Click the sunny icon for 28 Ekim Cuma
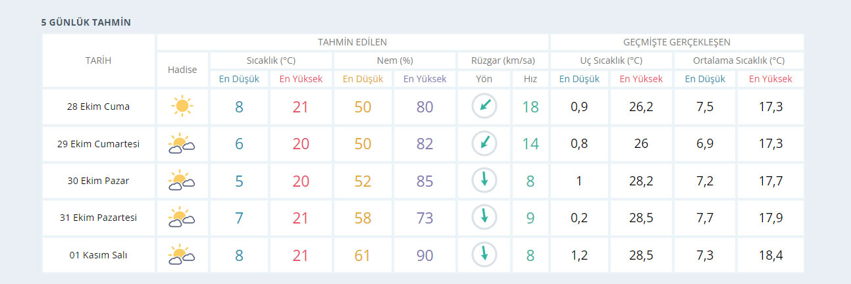 pos(182,106)
